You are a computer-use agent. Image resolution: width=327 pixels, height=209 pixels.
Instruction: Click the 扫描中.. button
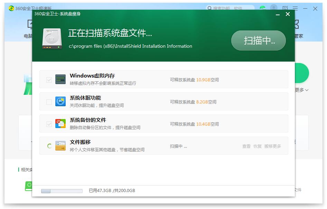click(259, 40)
